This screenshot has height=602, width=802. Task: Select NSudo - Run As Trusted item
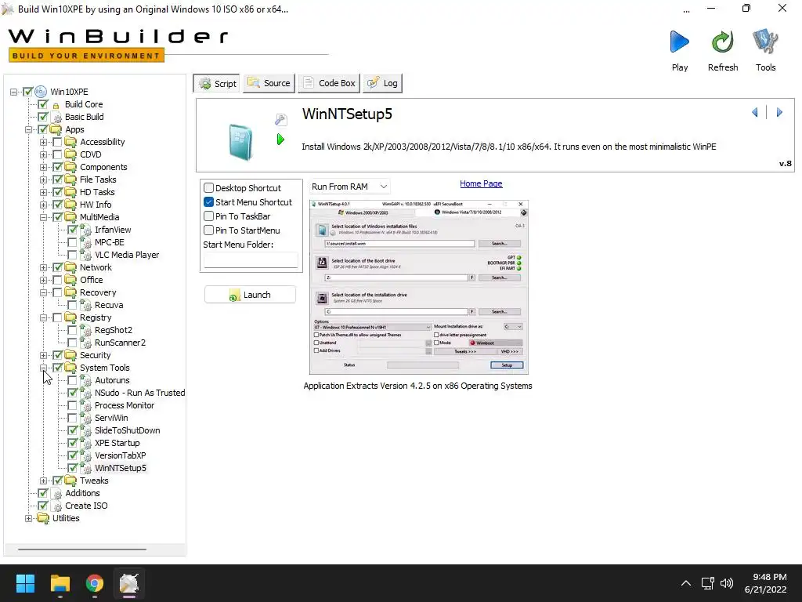[139, 393]
